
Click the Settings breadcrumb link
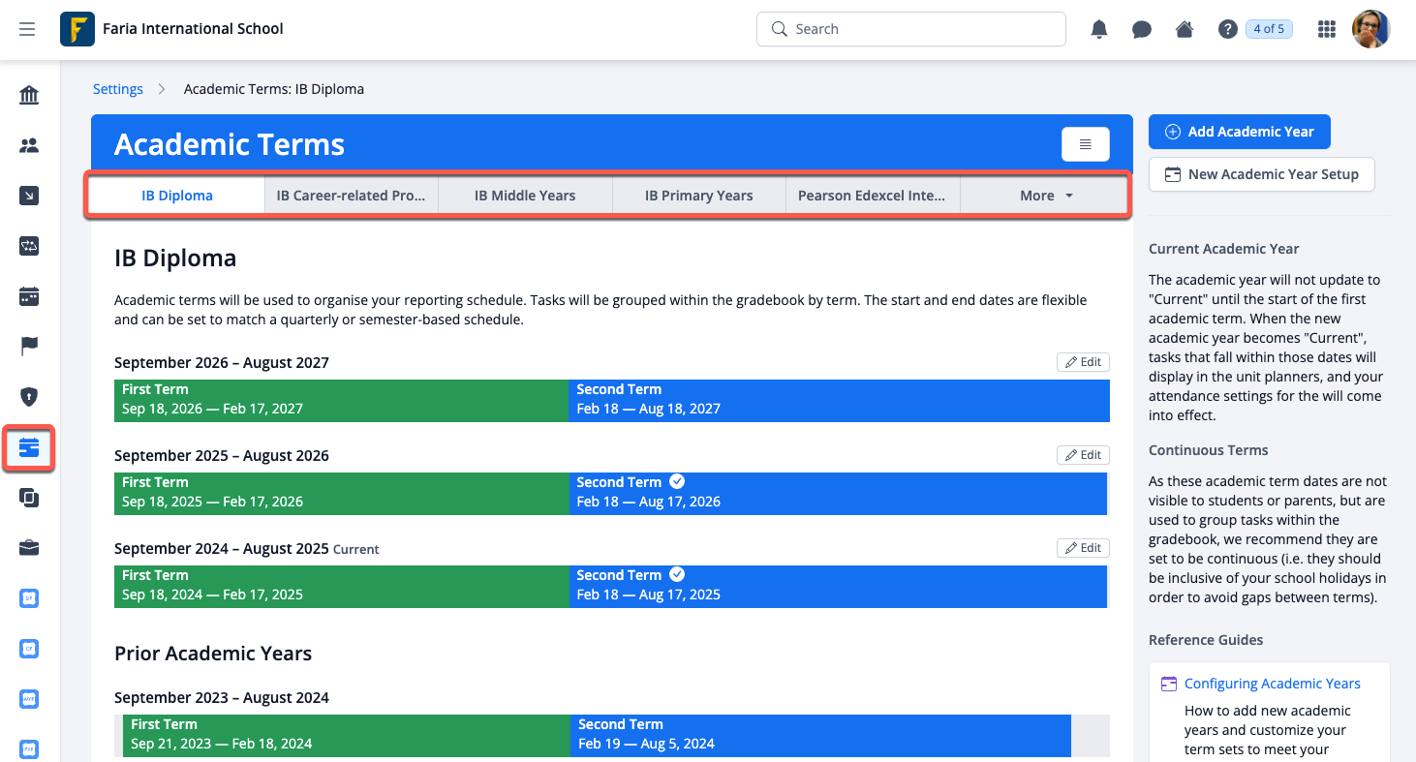tap(118, 89)
